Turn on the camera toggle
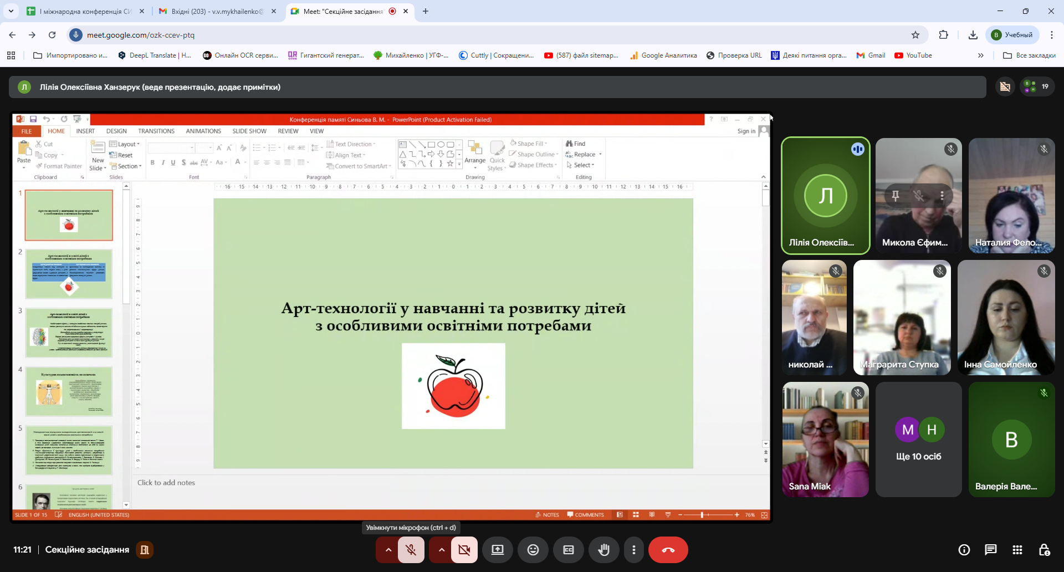Image resolution: width=1064 pixels, height=572 pixels. tap(464, 550)
